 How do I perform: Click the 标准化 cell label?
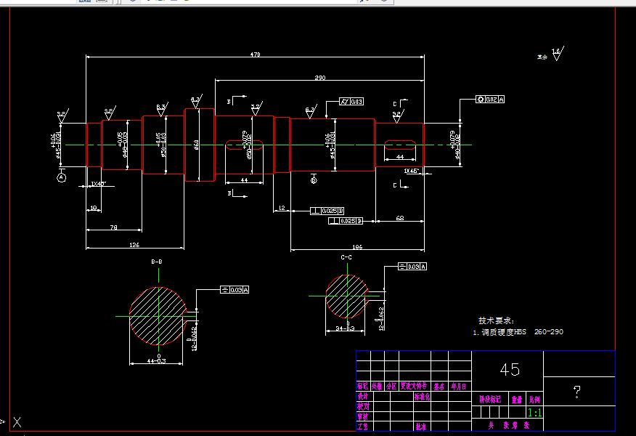(x=422, y=397)
